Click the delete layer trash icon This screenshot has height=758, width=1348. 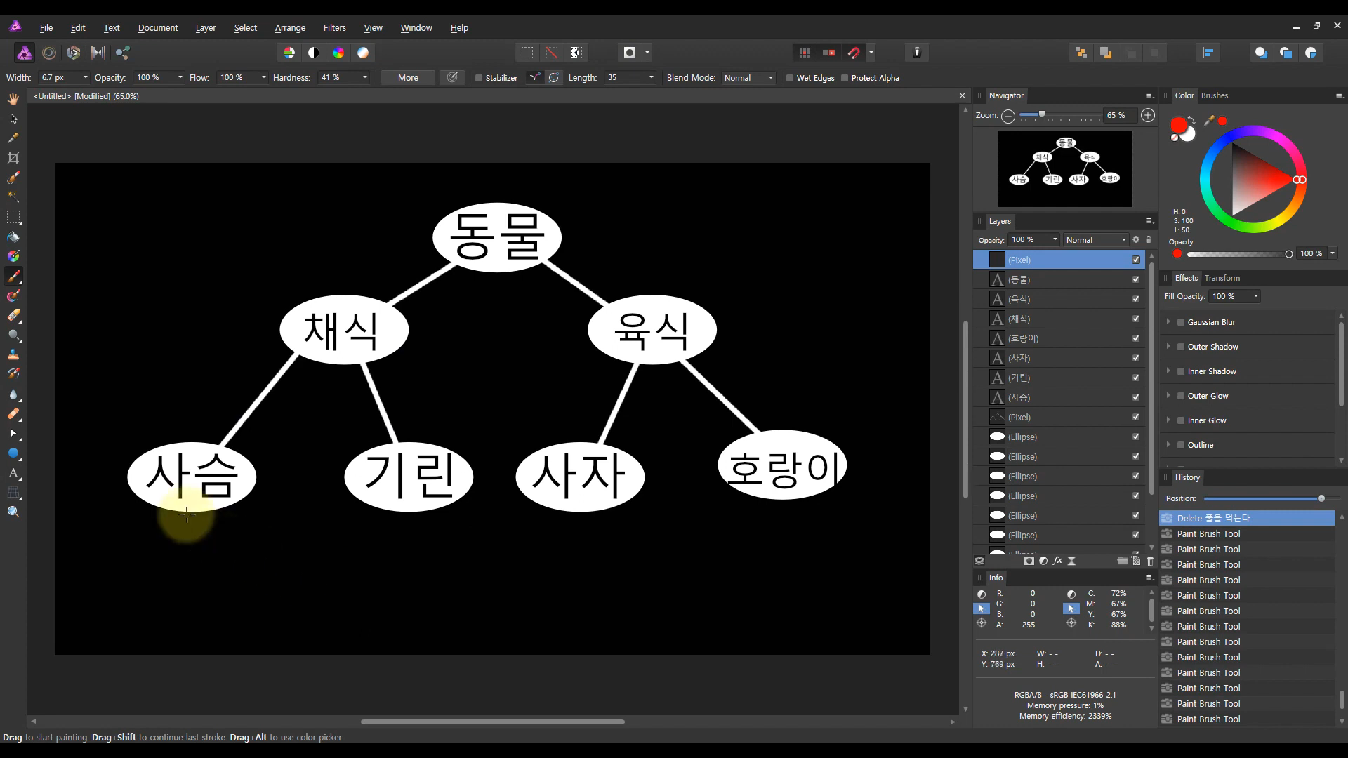click(1150, 561)
